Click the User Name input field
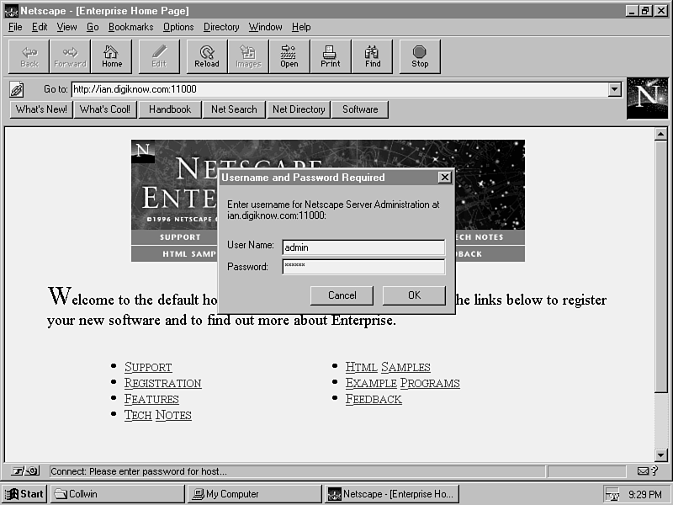673x505 pixels. [x=363, y=247]
